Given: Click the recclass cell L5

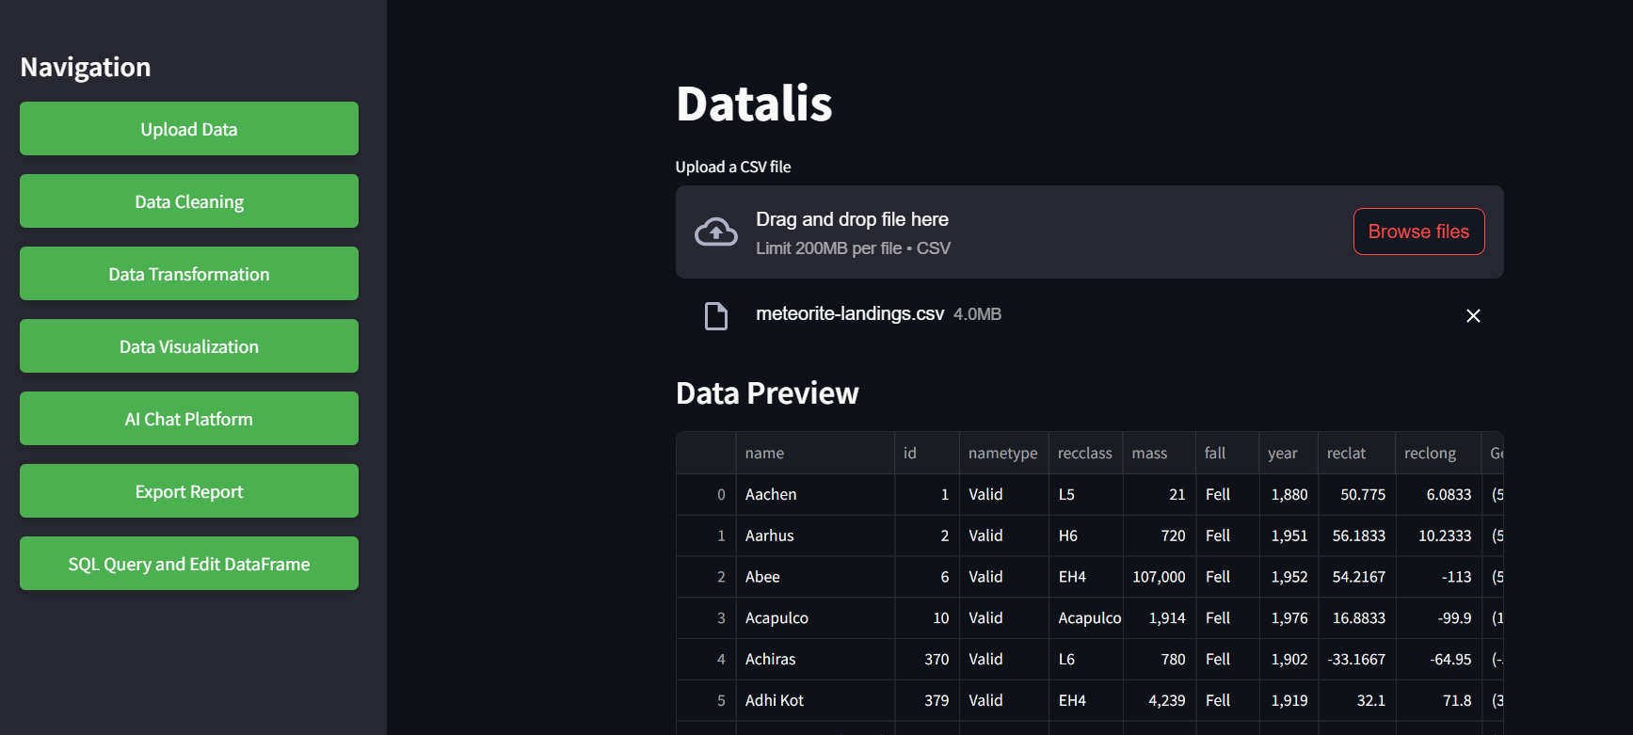Looking at the screenshot, I should click(x=1085, y=494).
